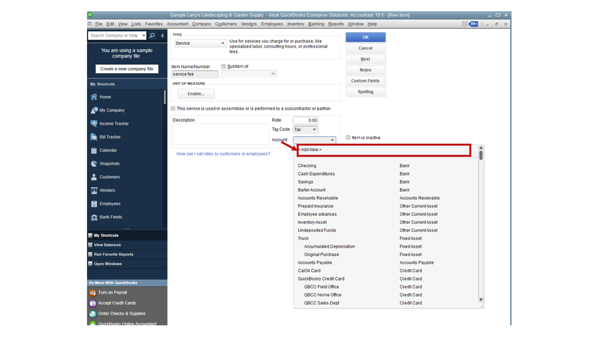599x337 pixels.
Task: Select the View Balances panel tab
Action: [127, 245]
